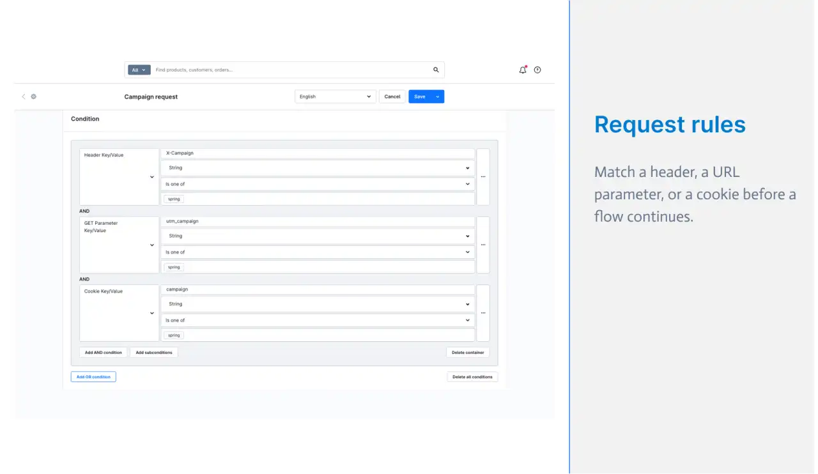This screenshot has width=818, height=474.
Task: Open the Header Key/Value condition type dropdown
Action: point(120,177)
